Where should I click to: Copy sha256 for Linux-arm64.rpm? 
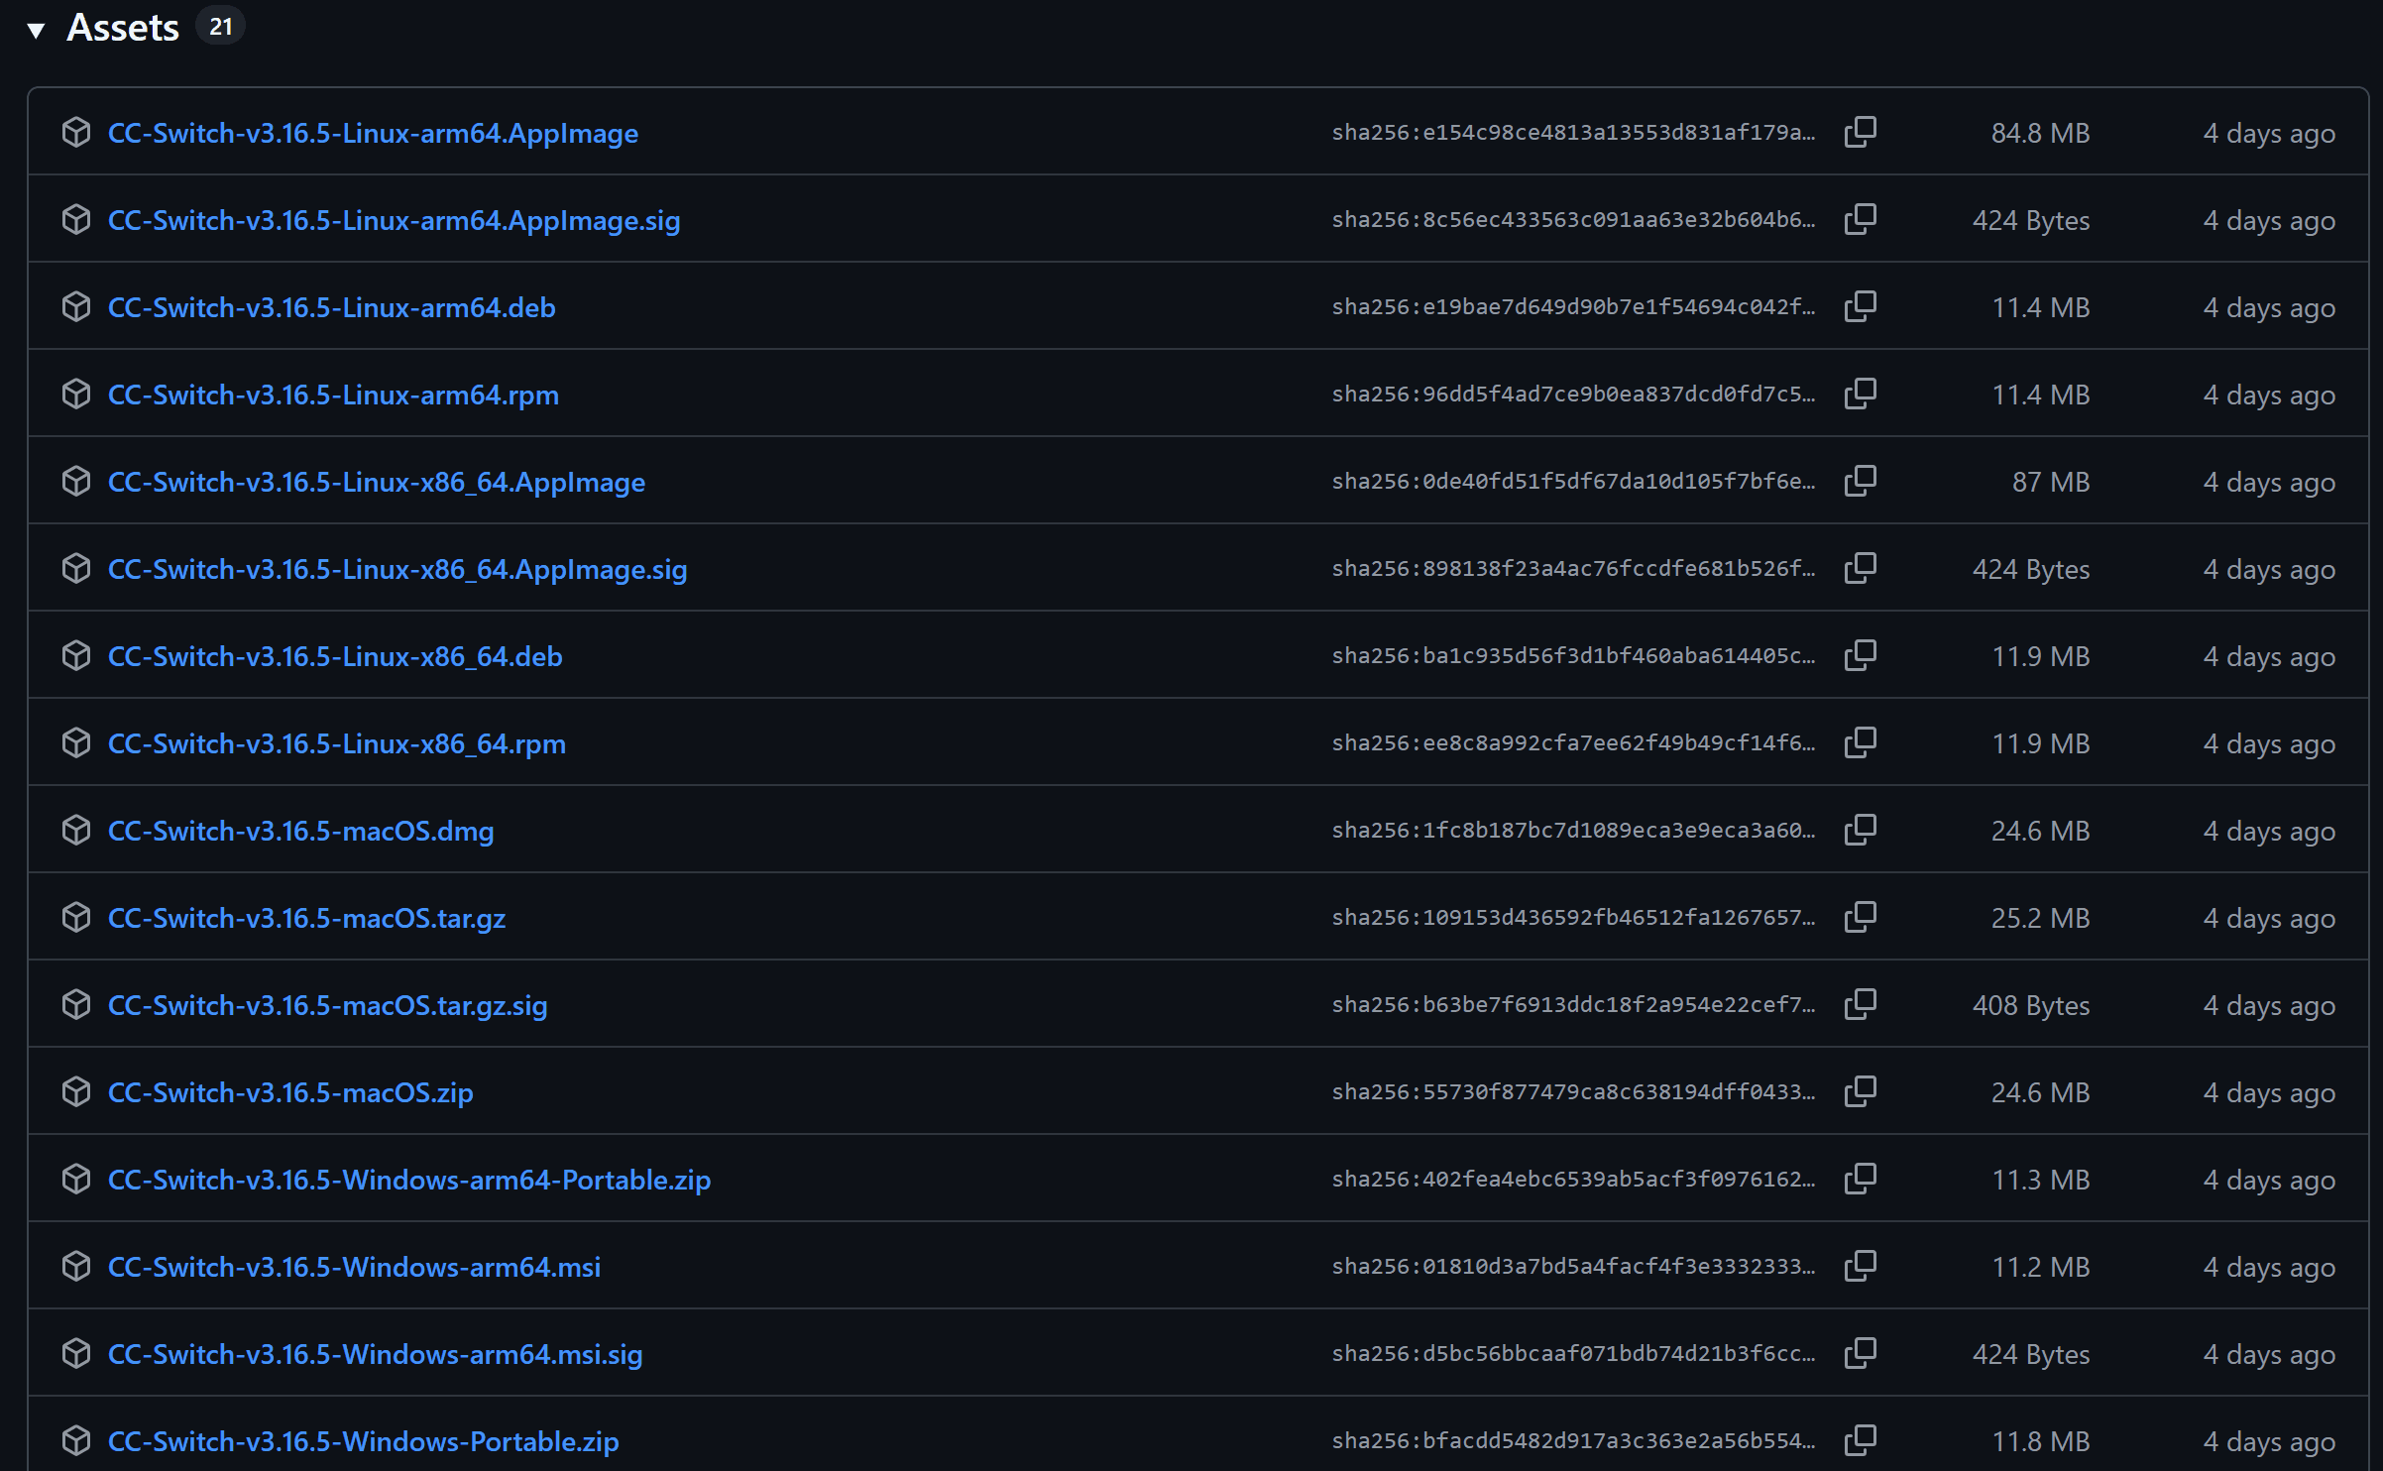(x=1860, y=394)
